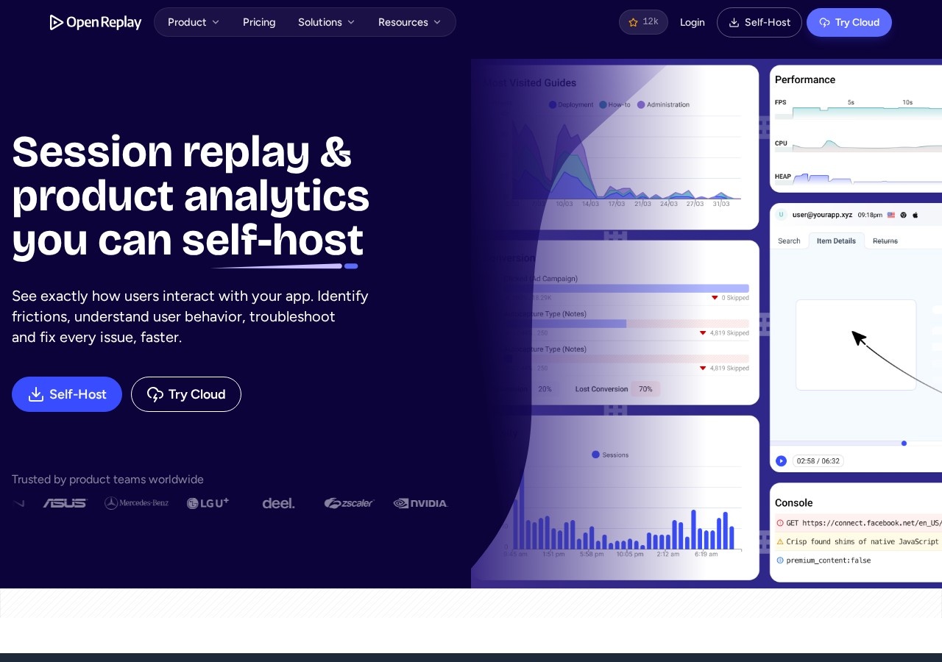Toggle the Sessions legend dot
The width and height of the screenshot is (942, 662).
tap(596, 455)
